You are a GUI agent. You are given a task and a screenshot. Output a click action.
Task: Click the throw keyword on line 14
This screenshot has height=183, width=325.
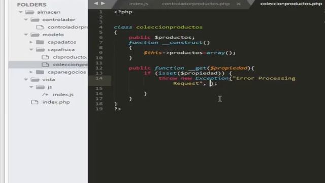(x=168, y=78)
